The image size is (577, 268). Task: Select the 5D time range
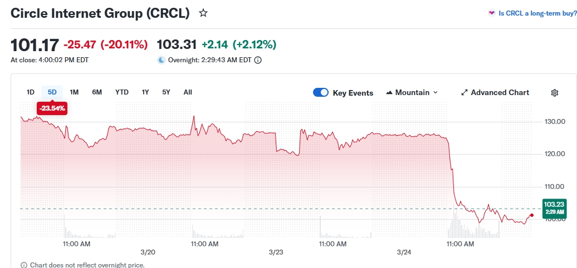(x=52, y=92)
